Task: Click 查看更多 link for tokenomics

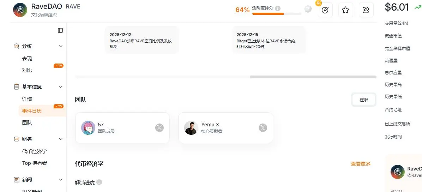Action: [361, 164]
